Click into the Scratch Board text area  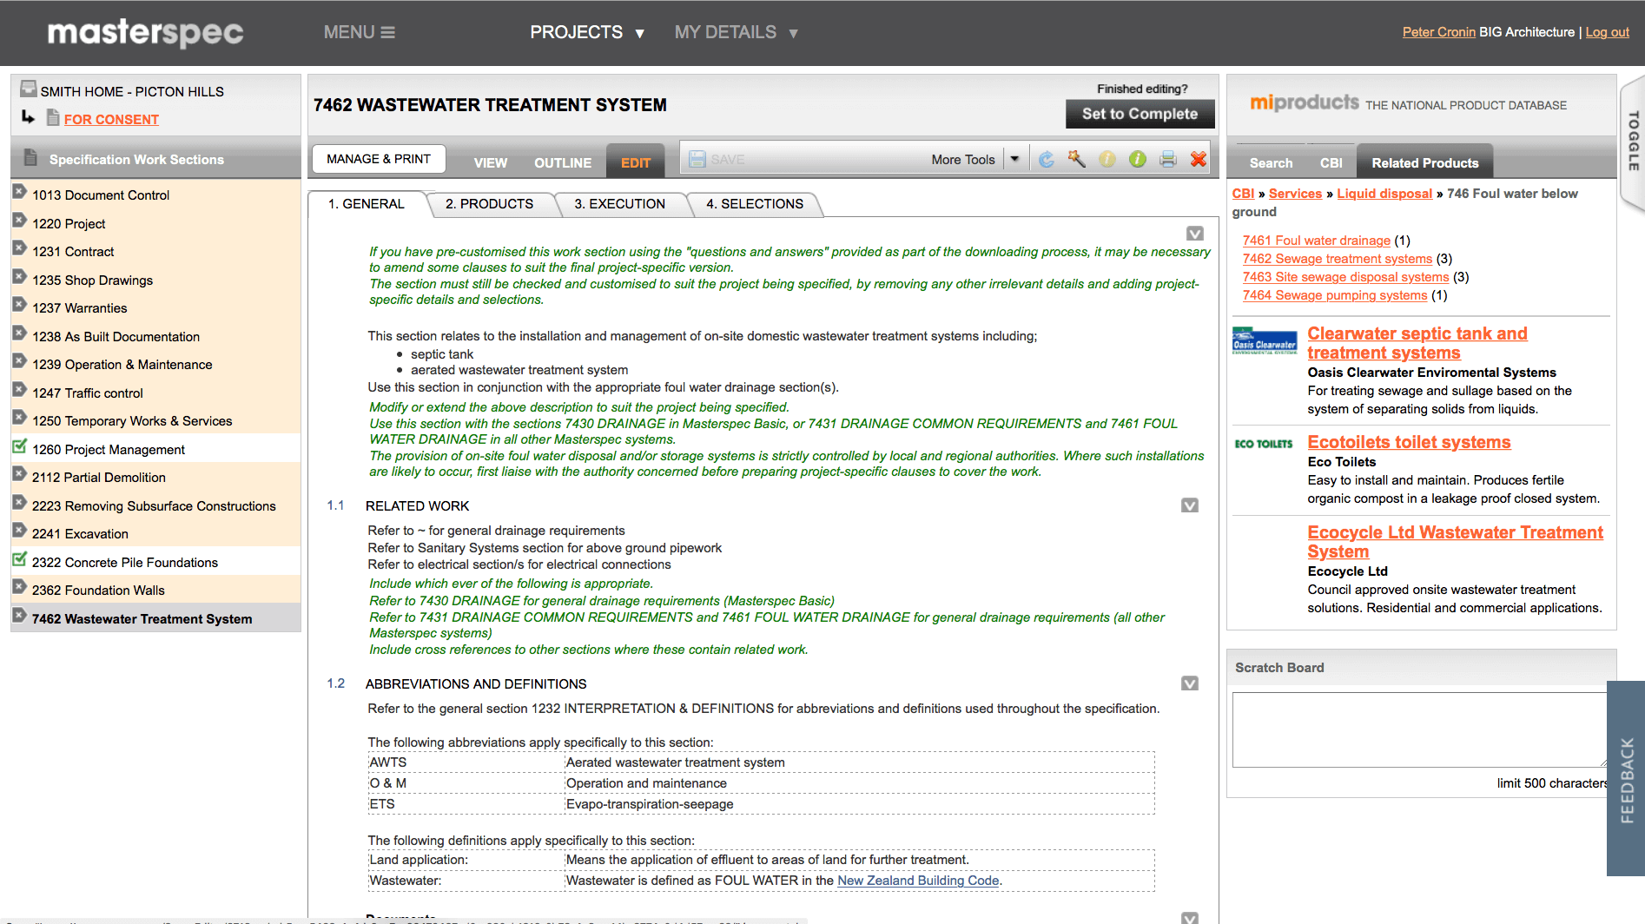(1418, 729)
